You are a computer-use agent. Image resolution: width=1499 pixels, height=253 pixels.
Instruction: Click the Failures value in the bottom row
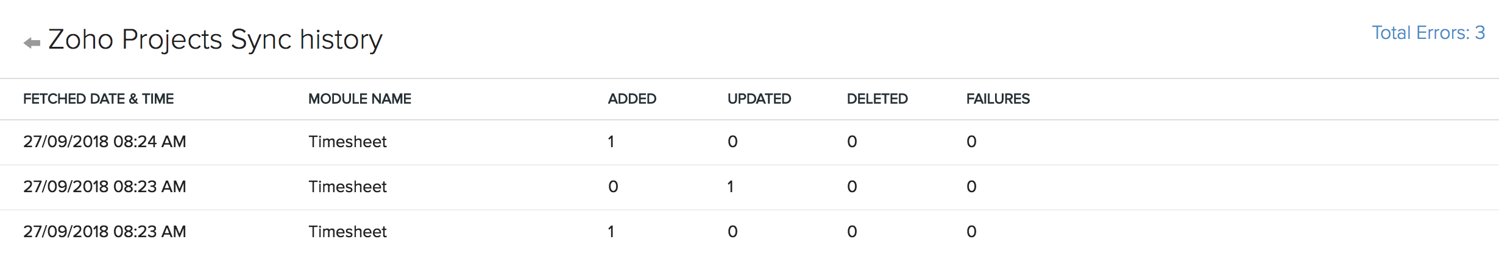tap(971, 232)
